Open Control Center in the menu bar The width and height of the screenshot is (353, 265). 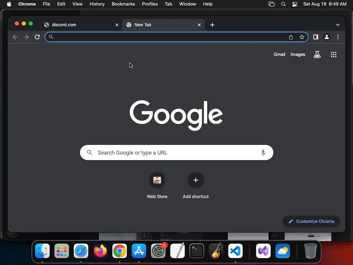click(294, 4)
